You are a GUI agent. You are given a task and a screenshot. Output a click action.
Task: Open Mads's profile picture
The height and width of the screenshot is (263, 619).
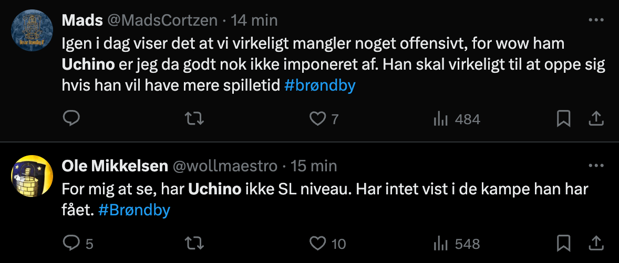(x=32, y=30)
